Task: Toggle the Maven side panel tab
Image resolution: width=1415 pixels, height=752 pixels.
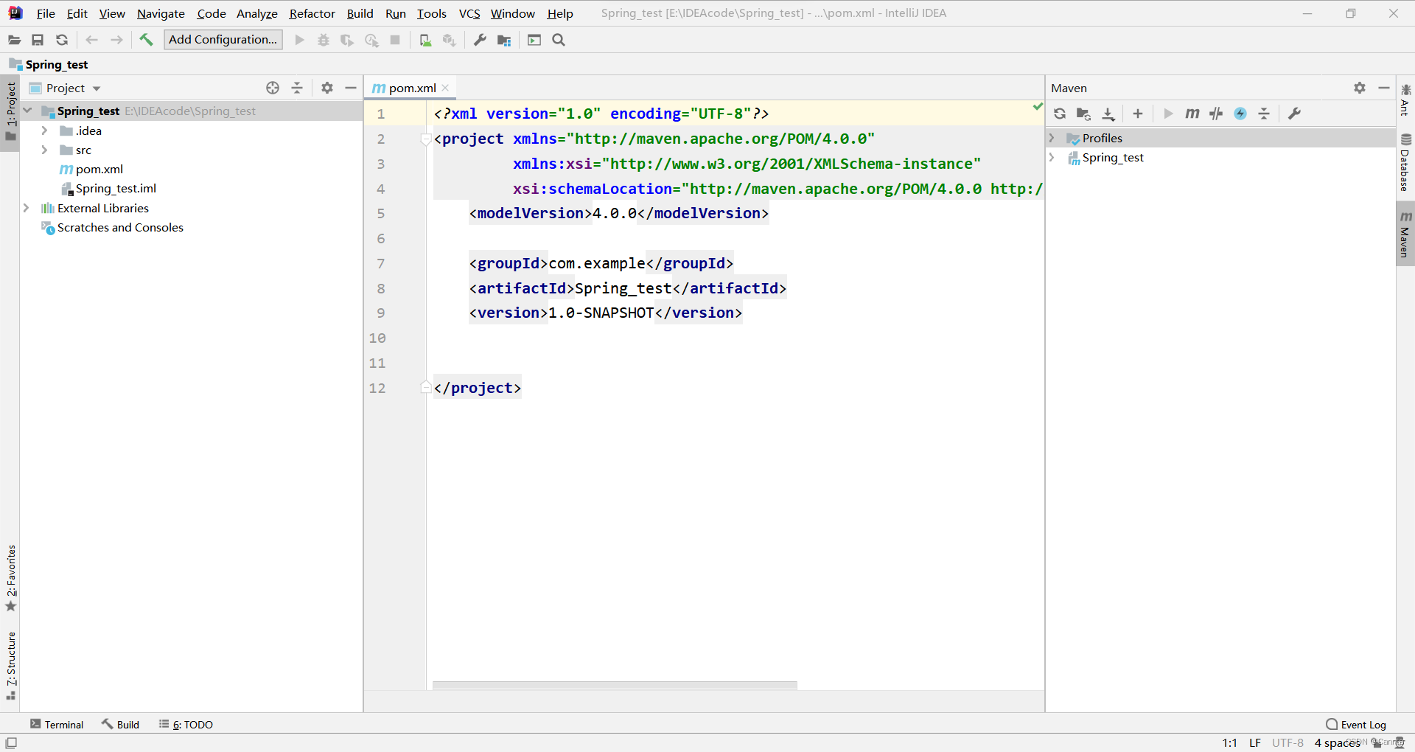Action: 1405,234
